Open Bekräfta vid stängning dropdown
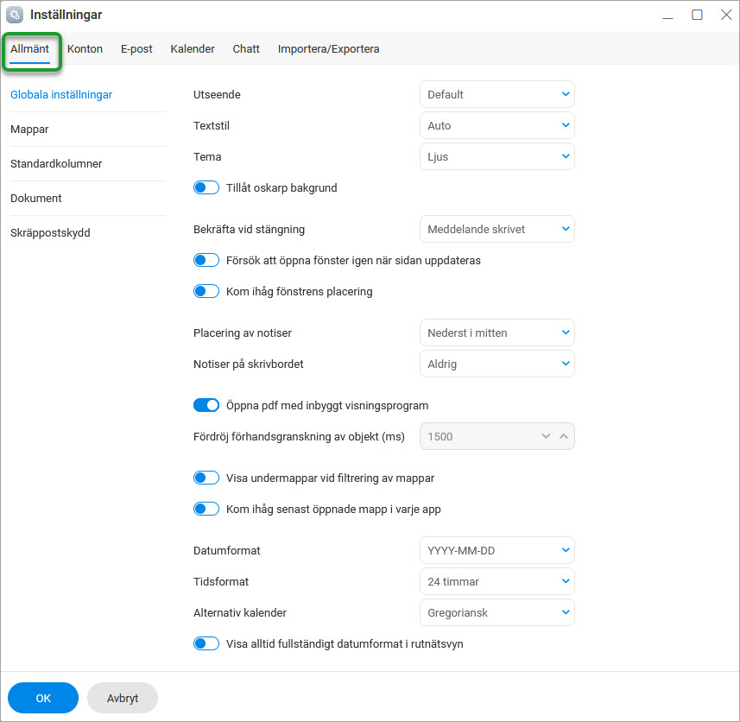This screenshot has width=740, height=722. 496,229
